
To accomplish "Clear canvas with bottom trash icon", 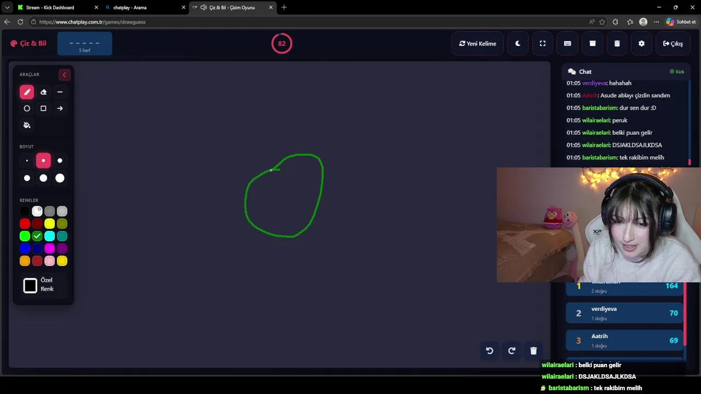I will (x=533, y=351).
